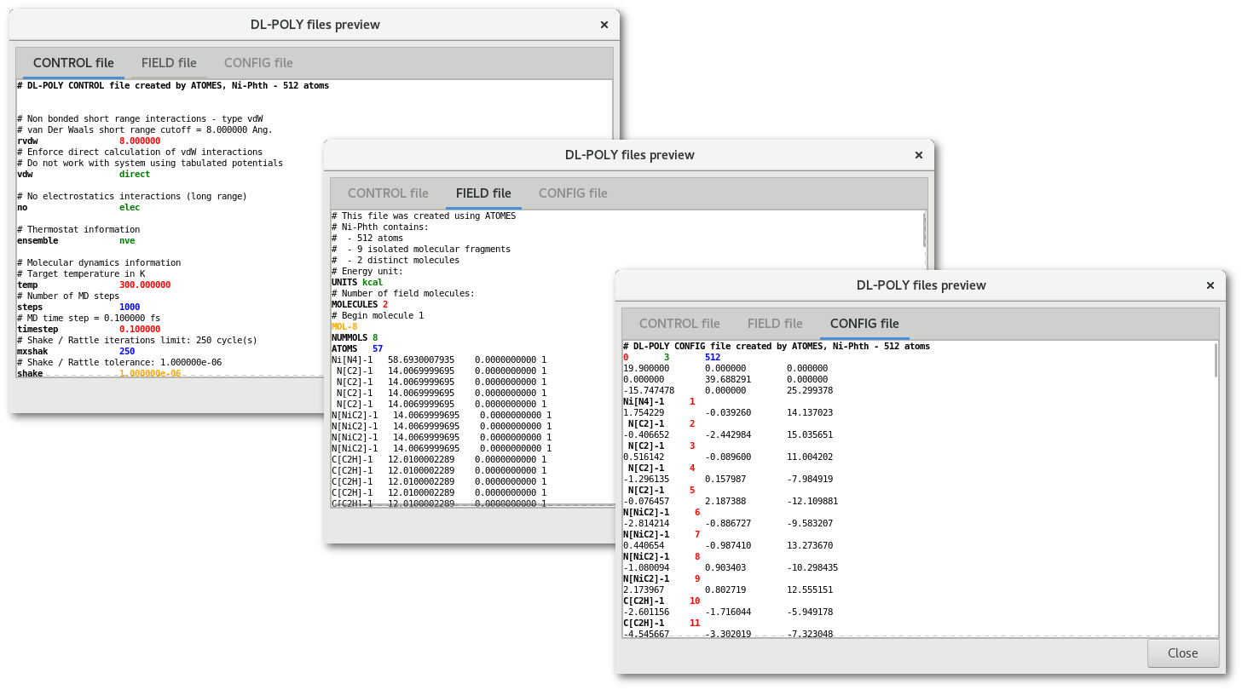Select CONTROL file tab in the back-left window
This screenshot has width=1242, height=690.
pos(73,63)
